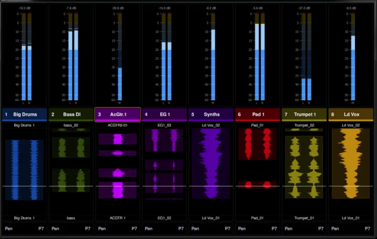Click the -16.2 dB peak readout
The height and width of the screenshot is (239, 377).
(x=24, y=8)
